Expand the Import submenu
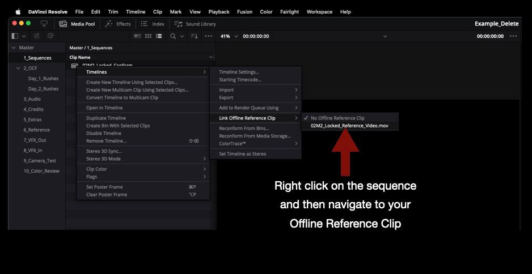This screenshot has height=274, width=532. (255, 90)
